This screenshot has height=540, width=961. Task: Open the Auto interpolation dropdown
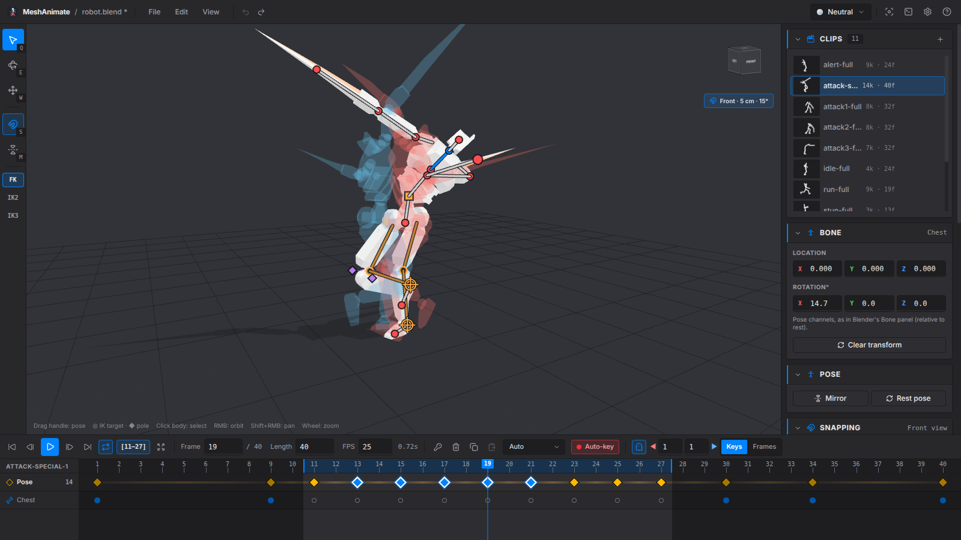point(534,447)
